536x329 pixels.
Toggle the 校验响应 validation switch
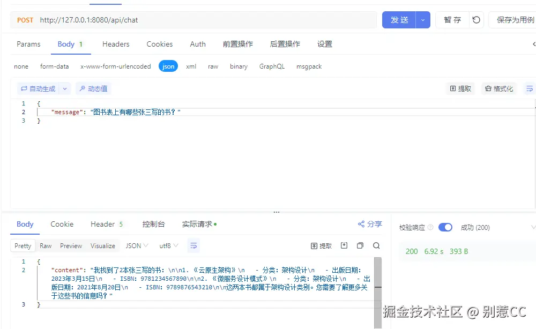click(445, 227)
